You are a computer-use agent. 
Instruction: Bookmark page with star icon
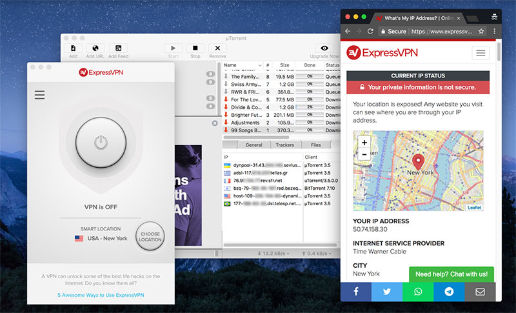481,31
